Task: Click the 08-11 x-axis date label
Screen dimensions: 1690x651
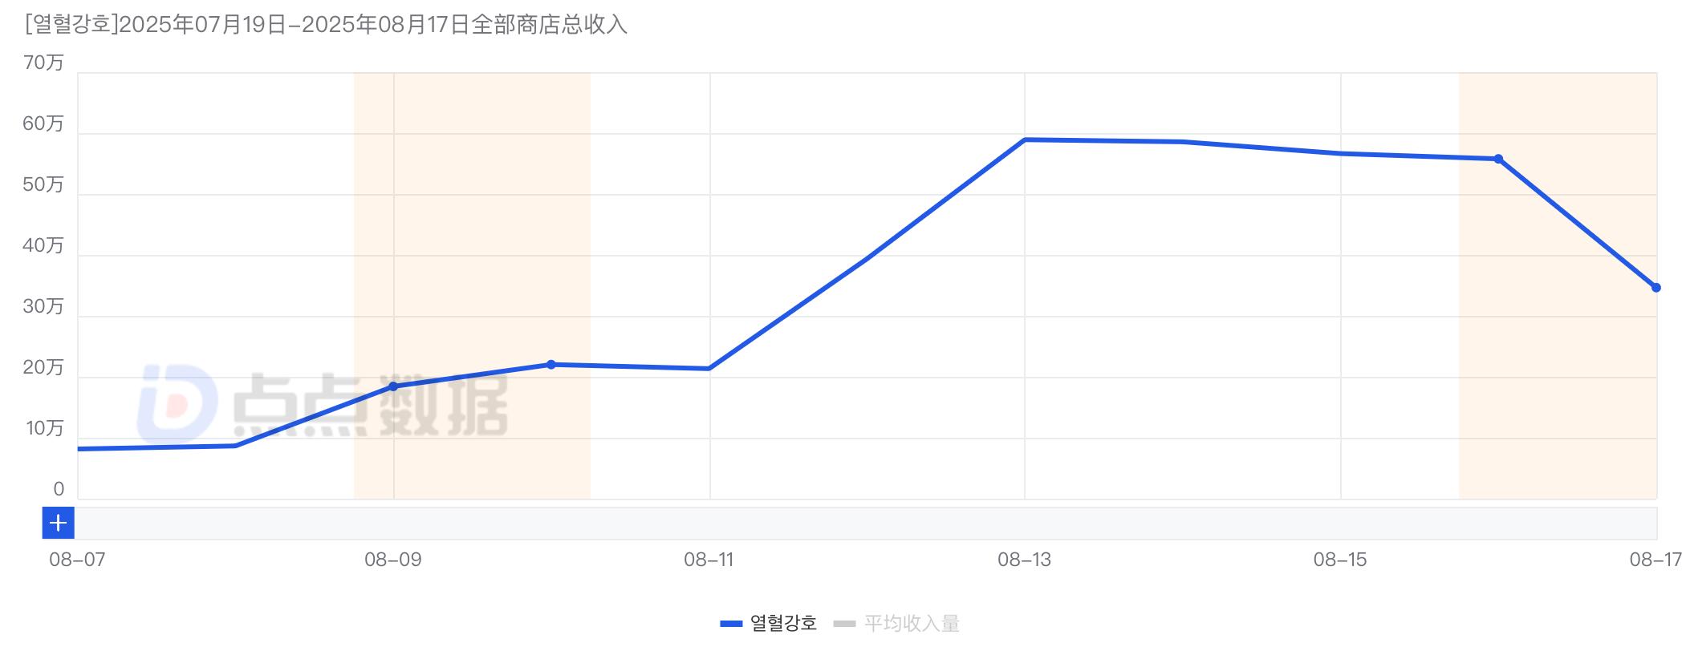Action: pyautogui.click(x=709, y=560)
